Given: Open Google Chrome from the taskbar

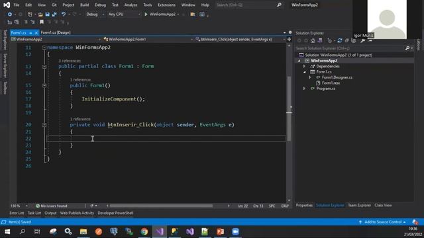Looking at the screenshot, I should 144,231.
